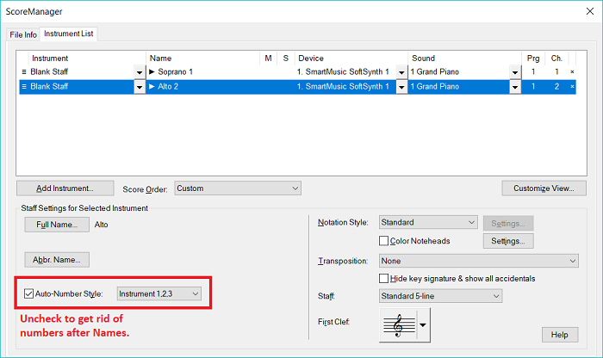Select the Instrument List tab

69,34
